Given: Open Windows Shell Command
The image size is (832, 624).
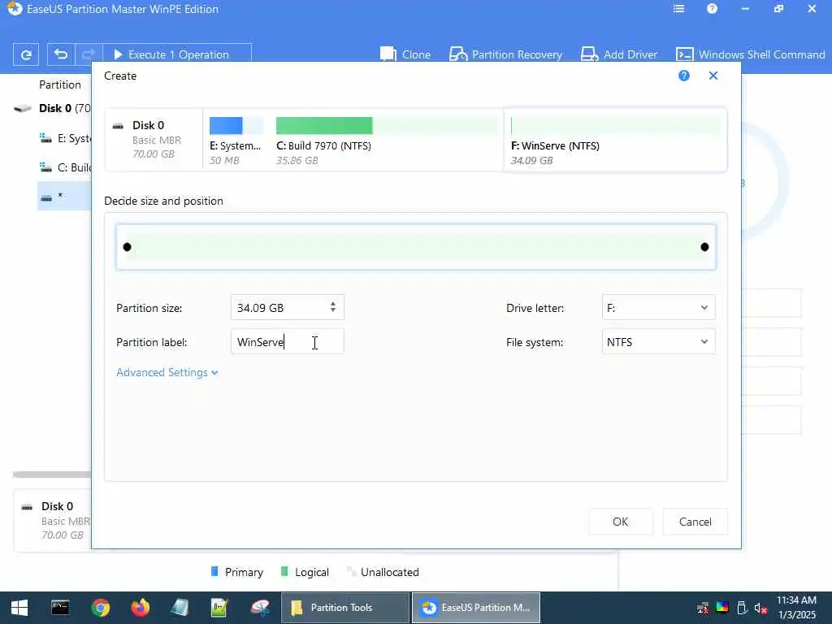Looking at the screenshot, I should (x=750, y=54).
